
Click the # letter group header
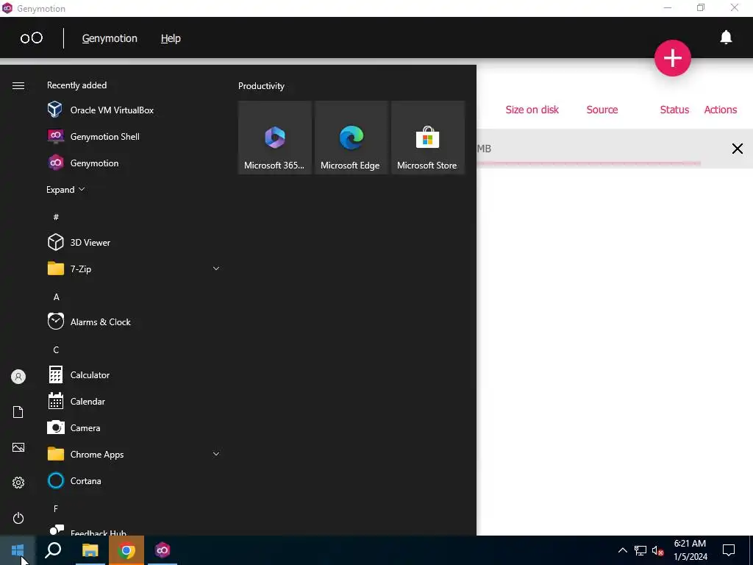[x=56, y=217]
